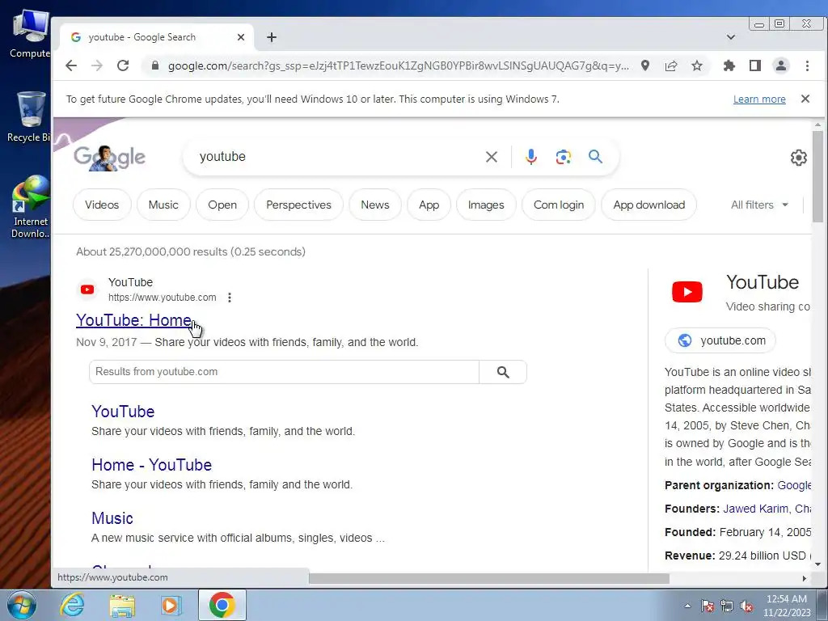Image resolution: width=828 pixels, height=621 pixels.
Task: Search by image with Google Lens
Action: click(564, 157)
